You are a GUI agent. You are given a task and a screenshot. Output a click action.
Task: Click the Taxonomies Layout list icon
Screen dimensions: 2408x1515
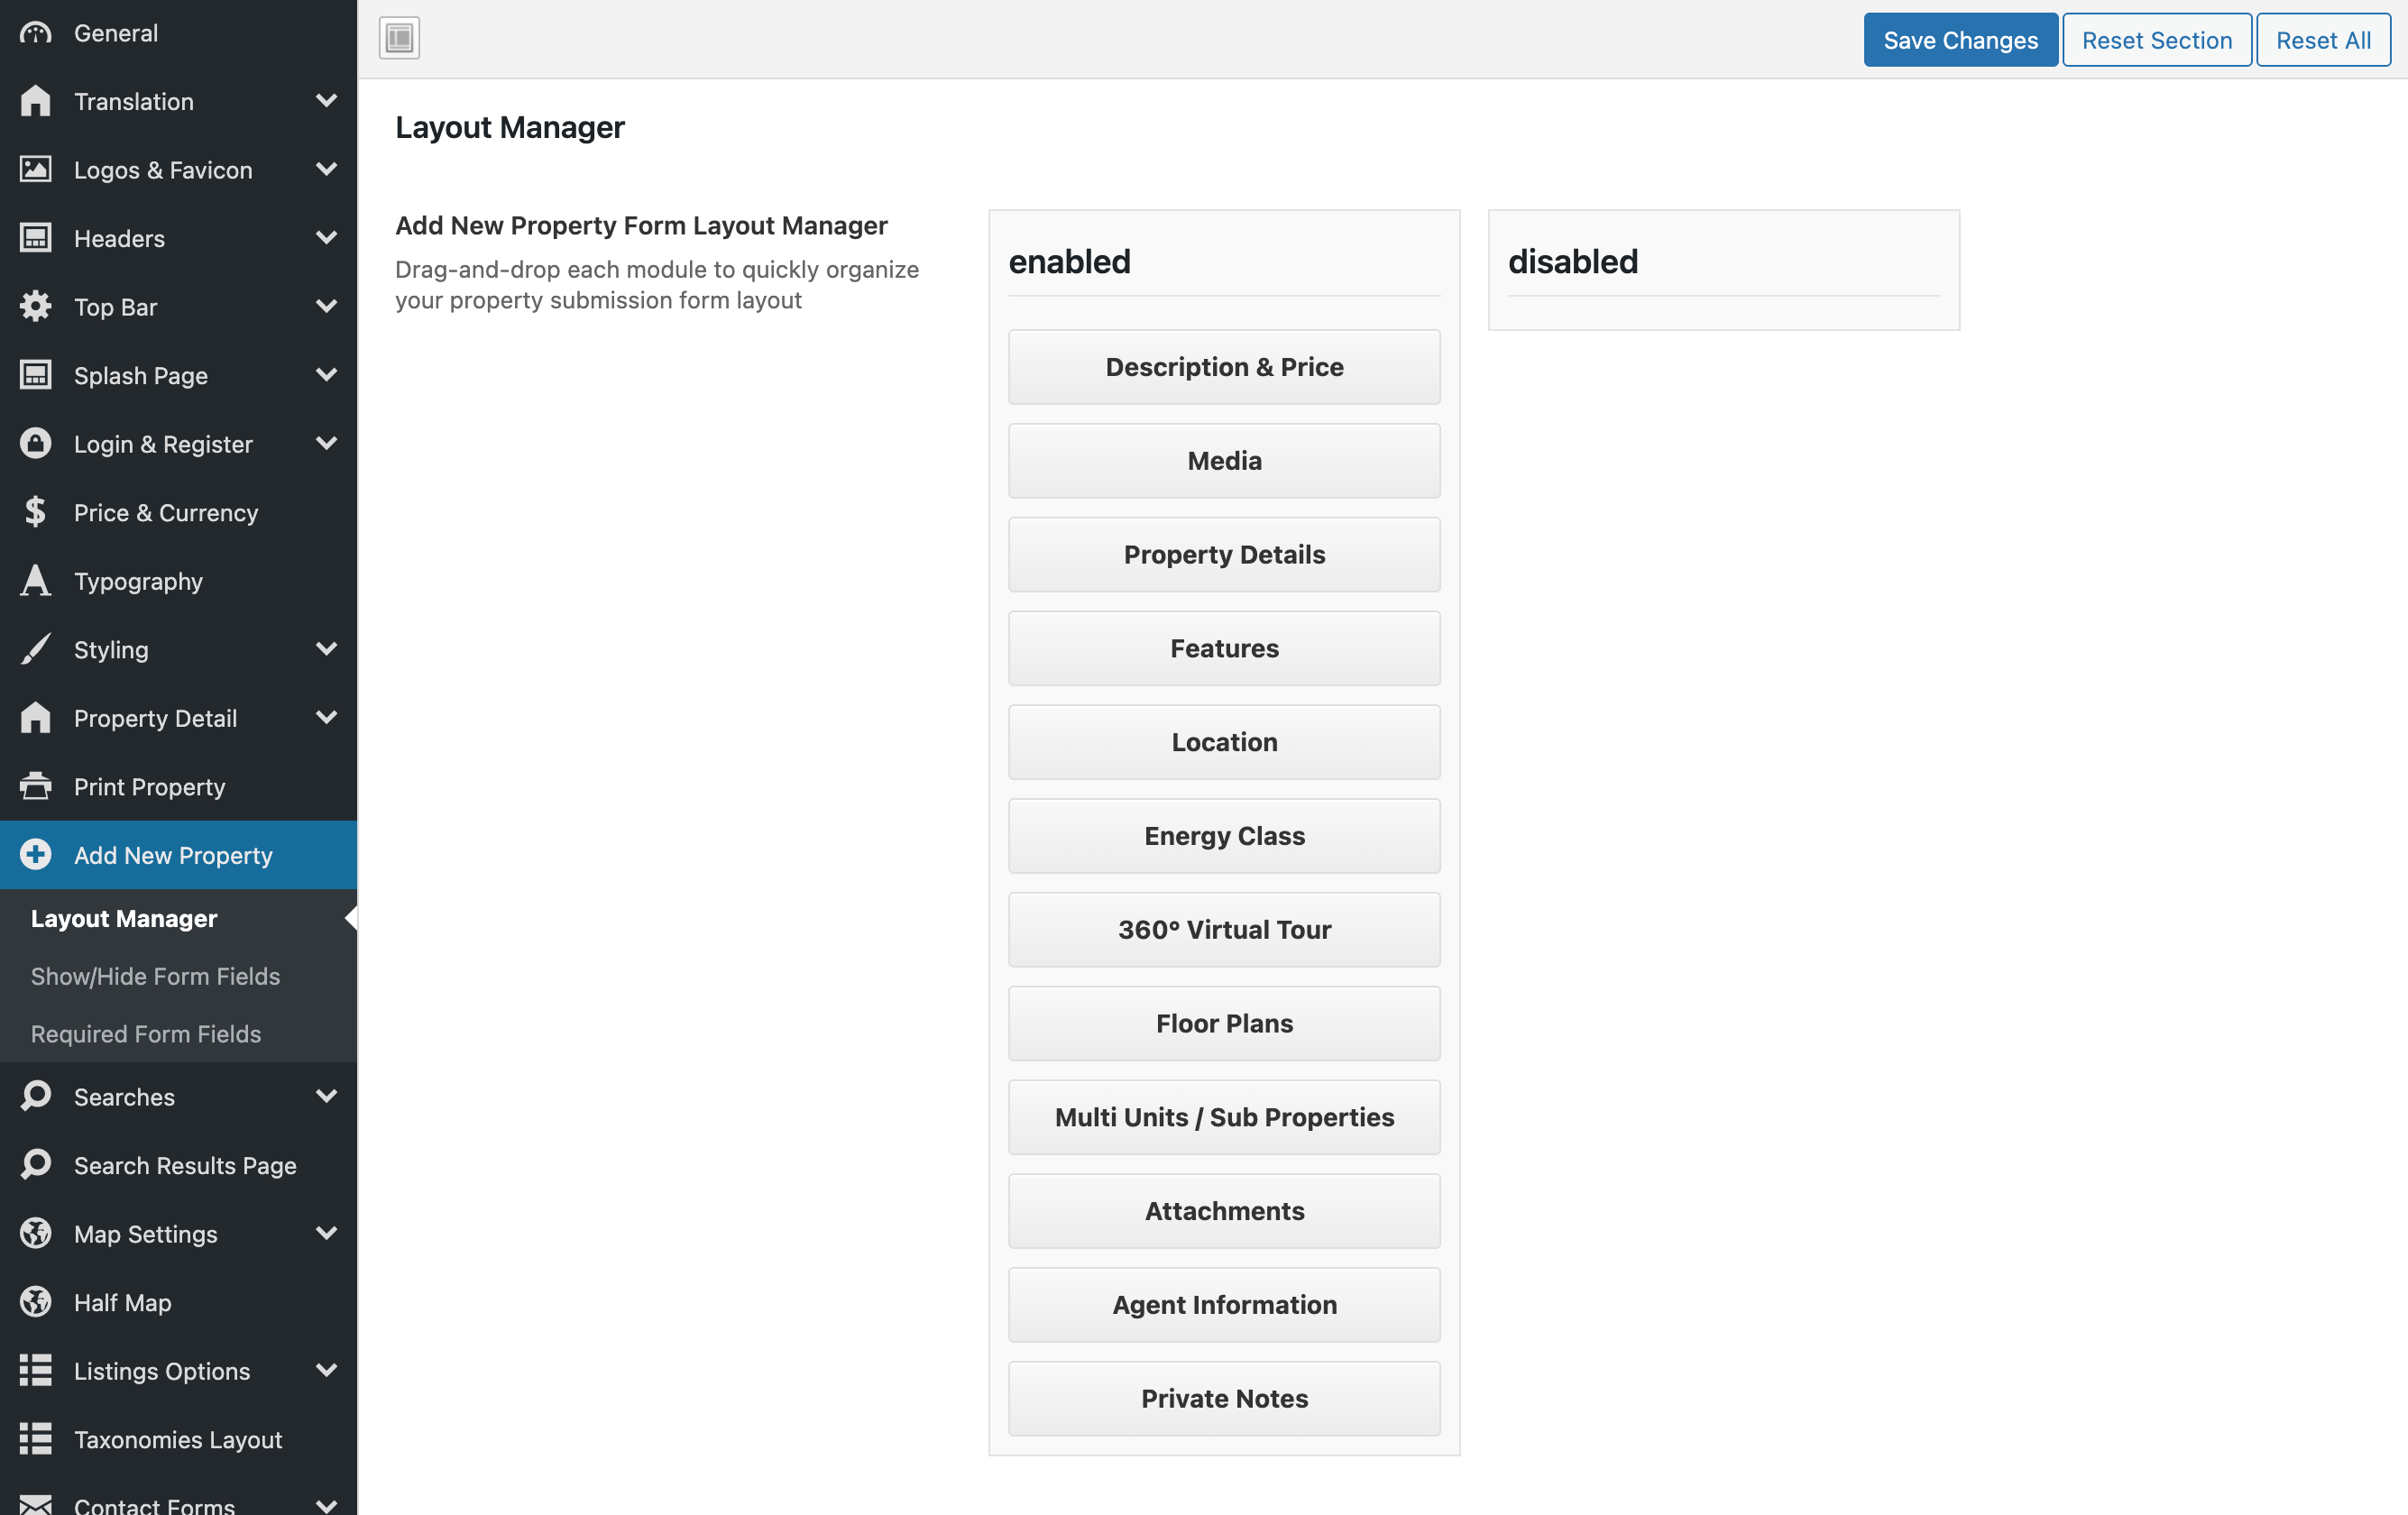(36, 1440)
